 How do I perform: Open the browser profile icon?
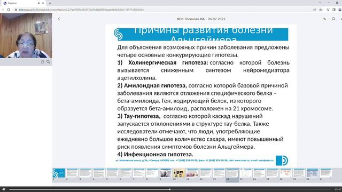pos(340,10)
